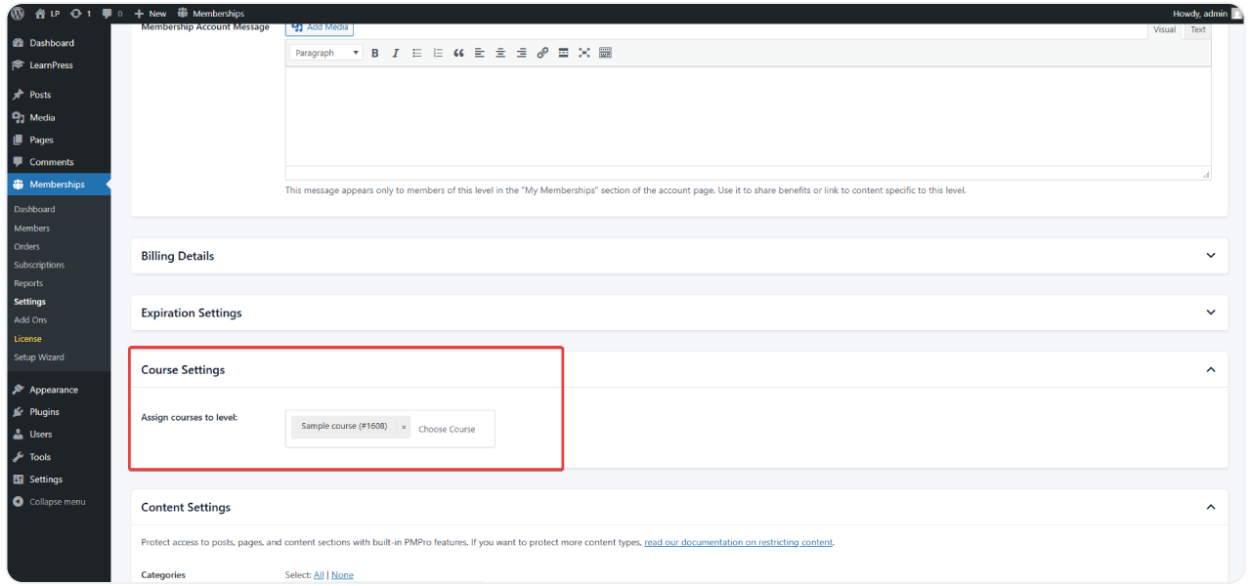Screen dimensions: 1251x586
Task: Collapse the Course Settings section
Action: pyautogui.click(x=1210, y=370)
